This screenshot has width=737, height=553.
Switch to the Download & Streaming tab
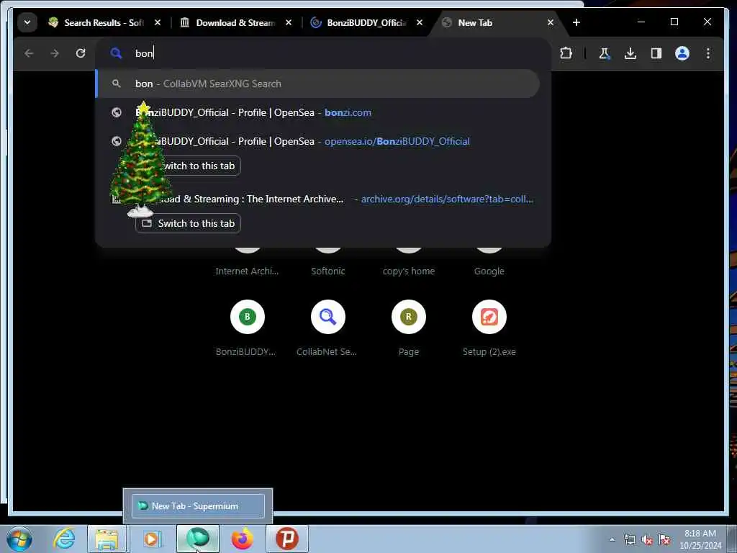[235, 22]
